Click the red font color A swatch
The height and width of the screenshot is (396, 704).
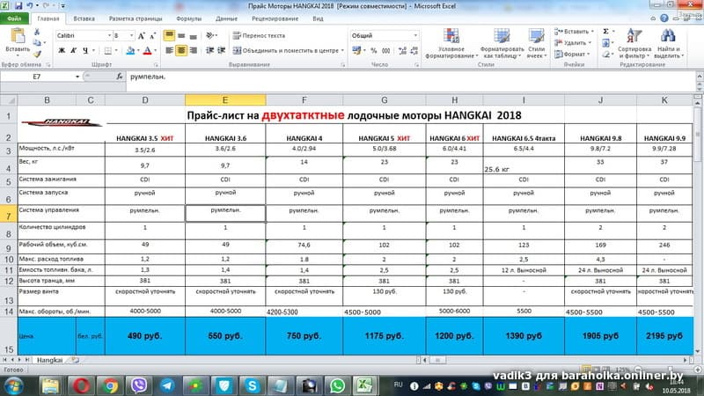pyautogui.click(x=147, y=50)
